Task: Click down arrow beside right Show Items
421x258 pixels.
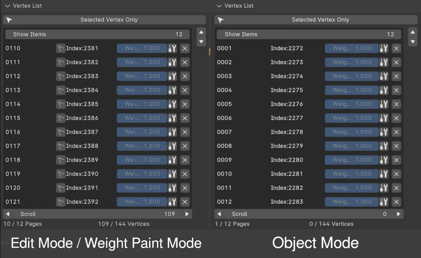Action: [x=413, y=42]
